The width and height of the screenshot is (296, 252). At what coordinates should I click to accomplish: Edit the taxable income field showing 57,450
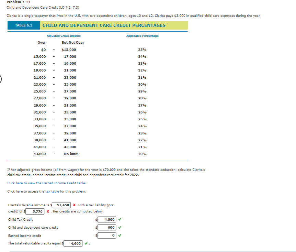[61, 205]
